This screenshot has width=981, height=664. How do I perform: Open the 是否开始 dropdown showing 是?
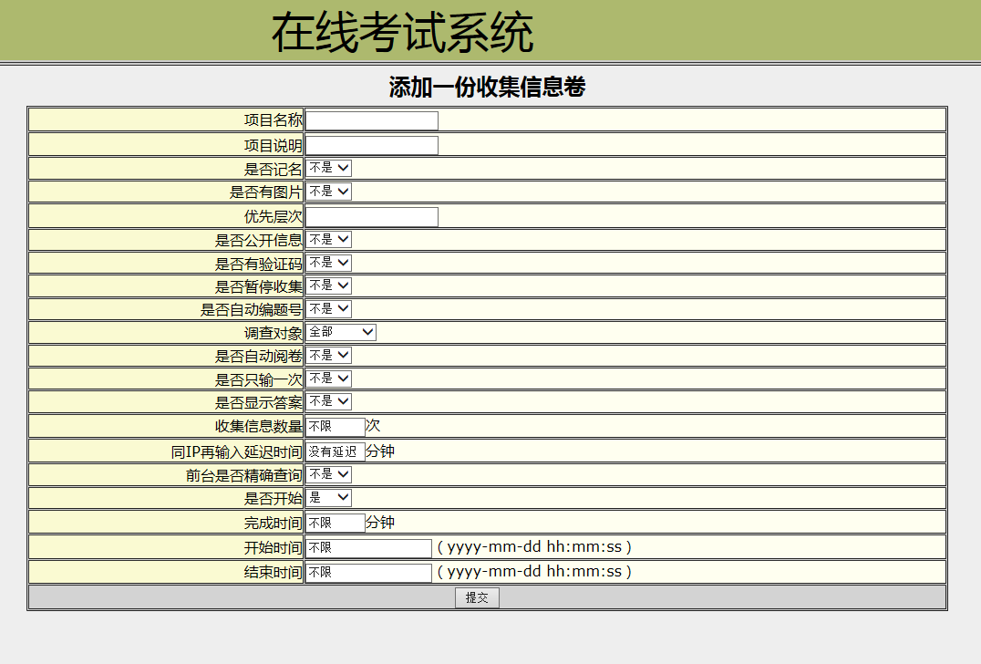coord(328,498)
